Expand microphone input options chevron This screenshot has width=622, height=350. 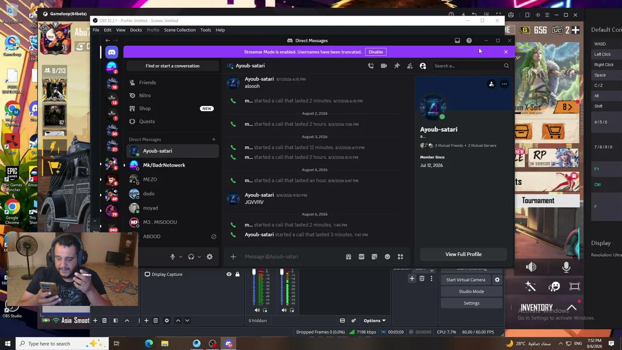(x=180, y=257)
